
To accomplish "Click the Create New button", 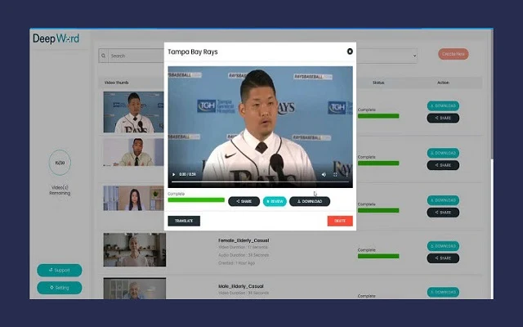I will [454, 54].
